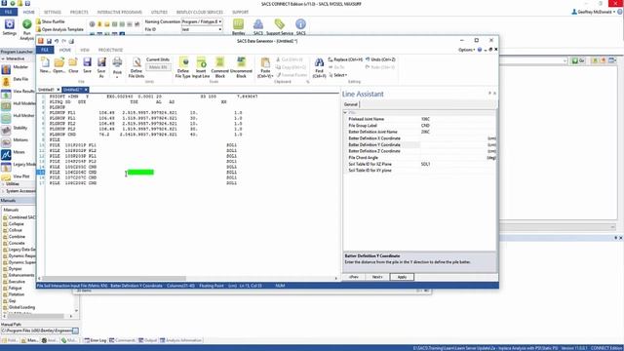This screenshot has width=624, height=351.
Task: Click the Define File Type icon
Action: coord(183,67)
